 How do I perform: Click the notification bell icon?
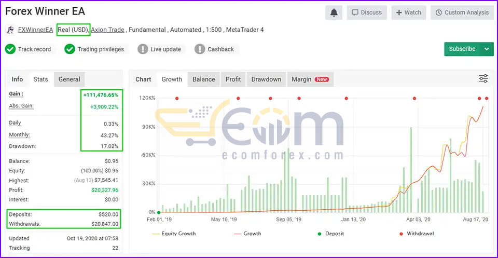point(334,12)
